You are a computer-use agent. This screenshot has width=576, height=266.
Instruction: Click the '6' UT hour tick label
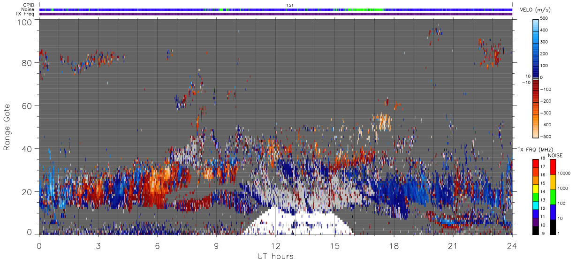(158, 246)
